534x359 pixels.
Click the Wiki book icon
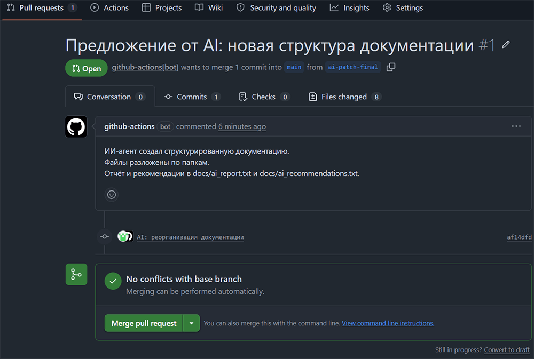199,7
